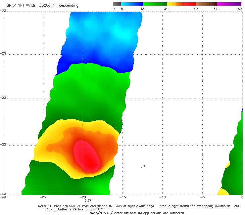Click the longitude label "-15" on bottom axis
This screenshot has height=215, width=245.
coord(122,197)
